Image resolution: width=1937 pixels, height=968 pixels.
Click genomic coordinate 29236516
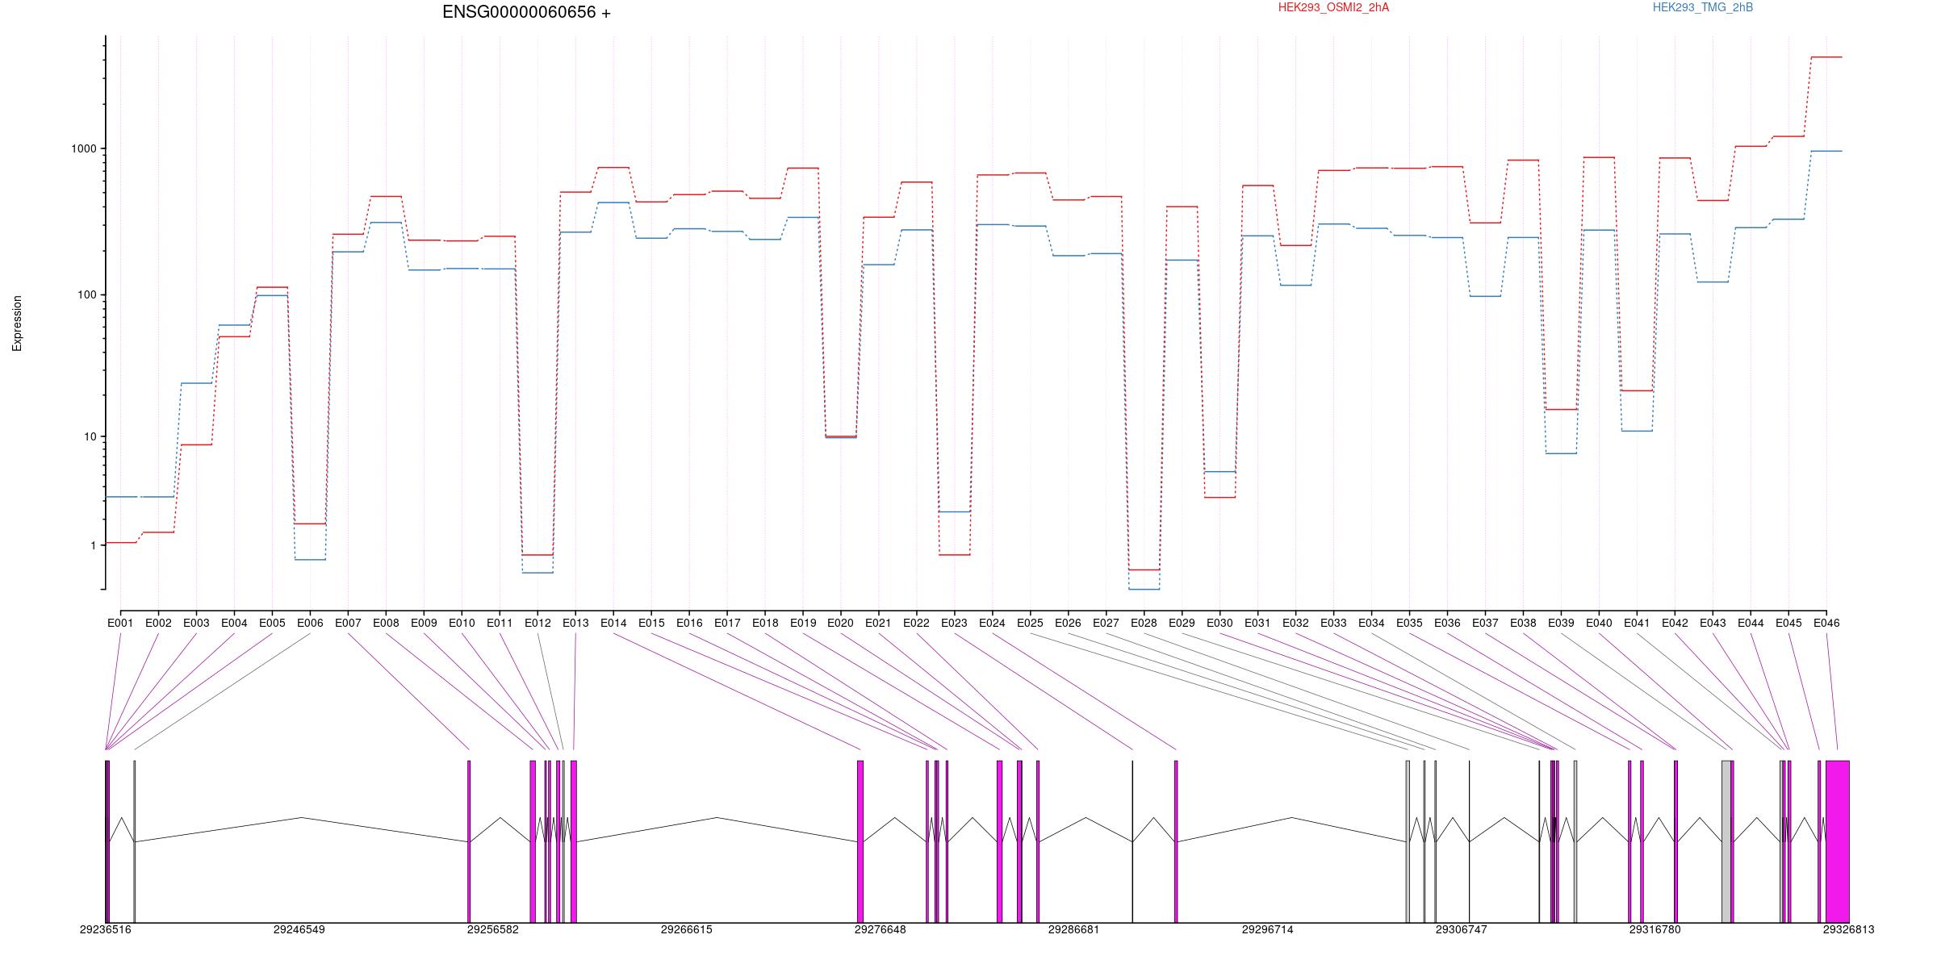click(106, 929)
